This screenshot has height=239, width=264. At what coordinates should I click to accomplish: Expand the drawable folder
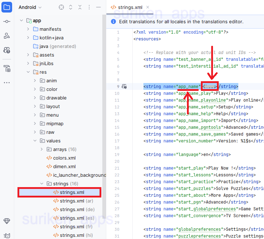coord(35,98)
